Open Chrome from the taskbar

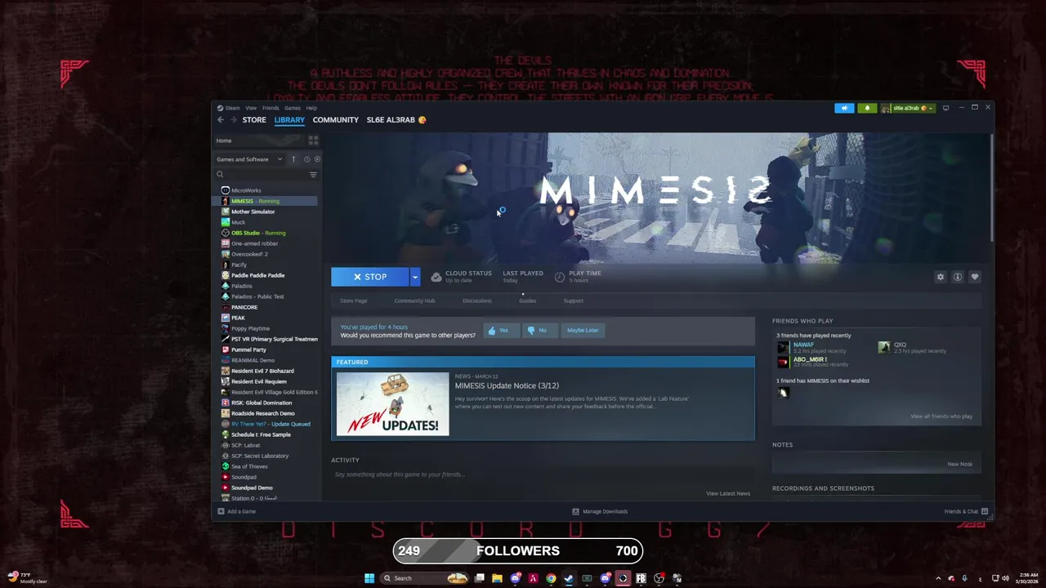point(551,578)
